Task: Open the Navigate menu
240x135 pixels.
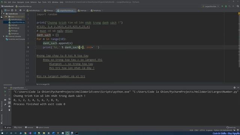Action: pyautogui.click(x=21, y=2)
